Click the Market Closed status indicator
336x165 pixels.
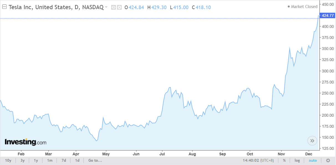click(x=302, y=7)
